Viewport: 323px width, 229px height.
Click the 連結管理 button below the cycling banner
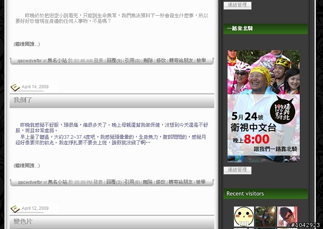[237, 170]
